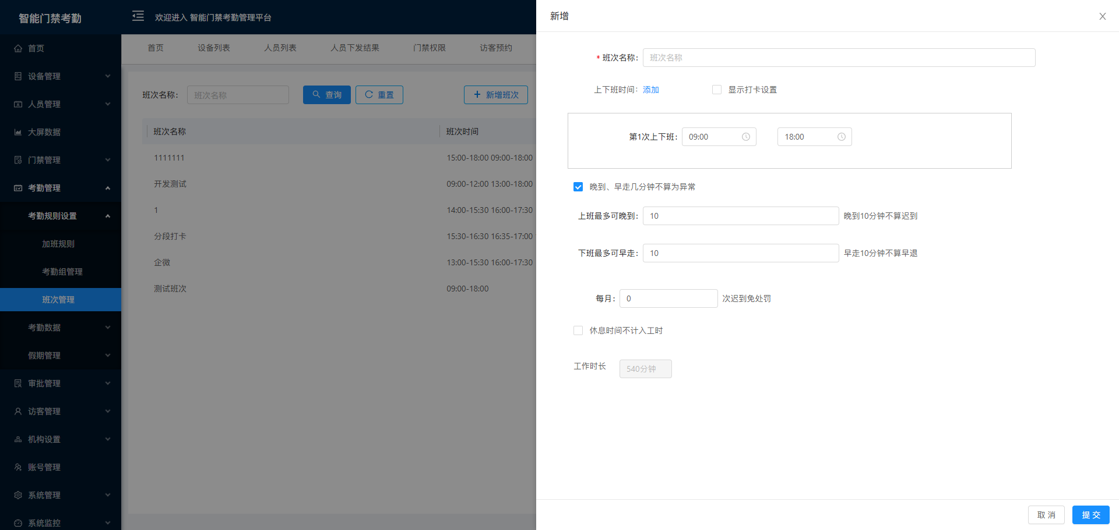1119x530 pixels.
Task: Focus the 班次名称 search field in list
Action: point(238,95)
